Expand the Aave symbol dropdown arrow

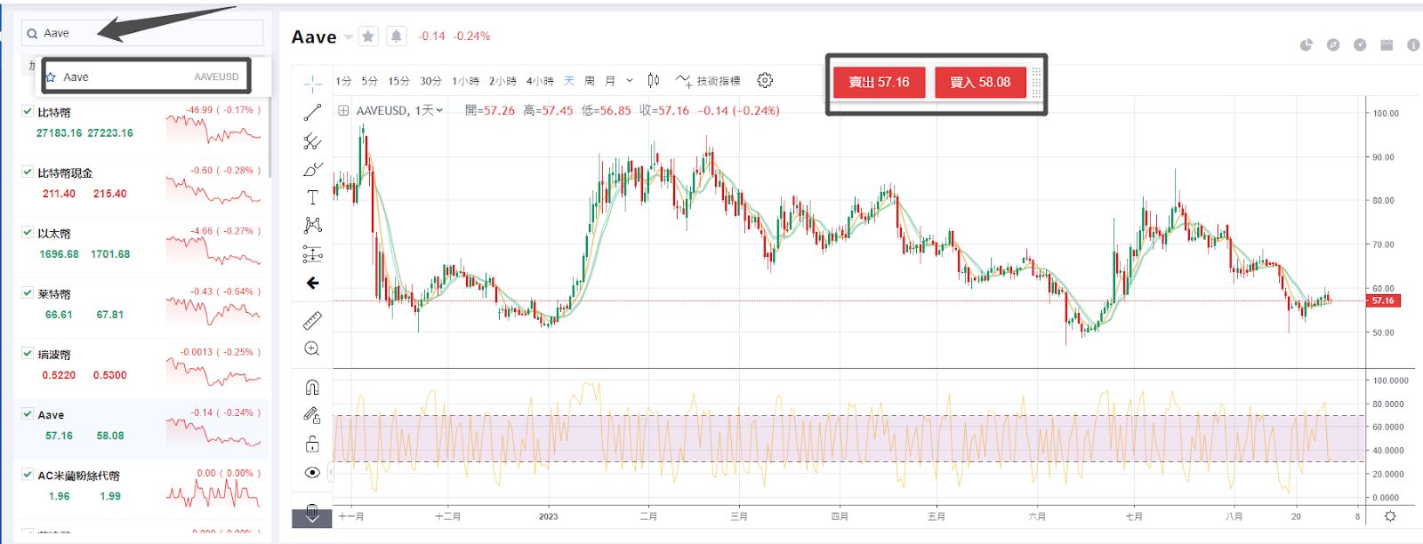point(349,37)
